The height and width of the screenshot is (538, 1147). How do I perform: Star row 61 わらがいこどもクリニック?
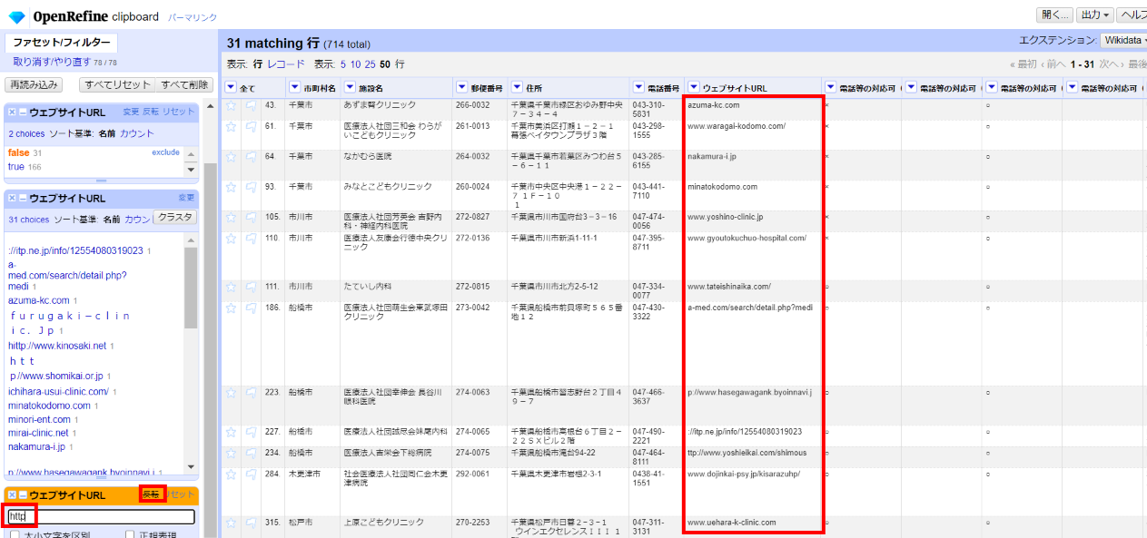pos(231,127)
